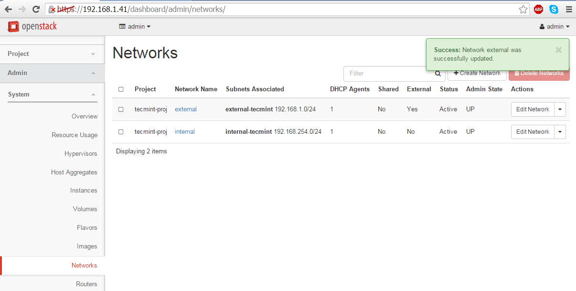576x291 pixels.
Task: Open actions dropdown arrow for external network
Action: [560, 109]
